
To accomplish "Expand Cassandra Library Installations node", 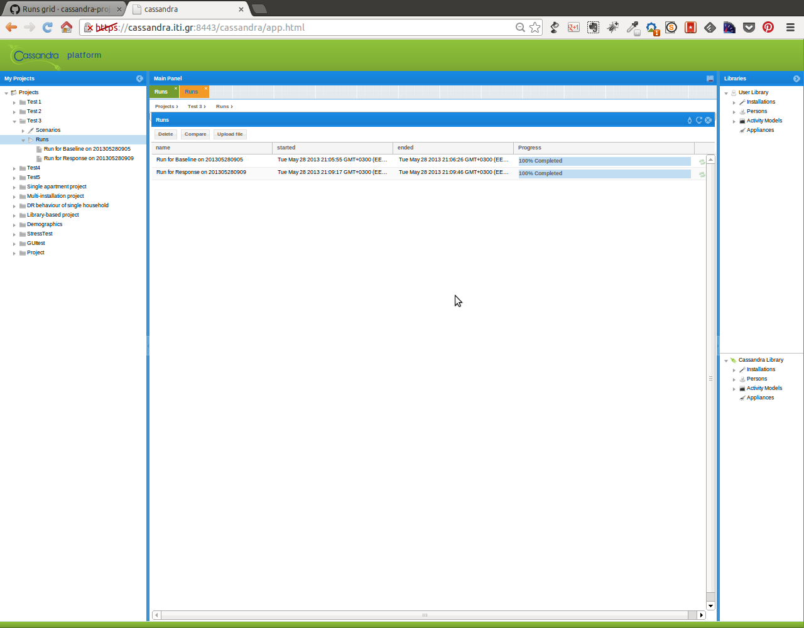I will point(734,370).
